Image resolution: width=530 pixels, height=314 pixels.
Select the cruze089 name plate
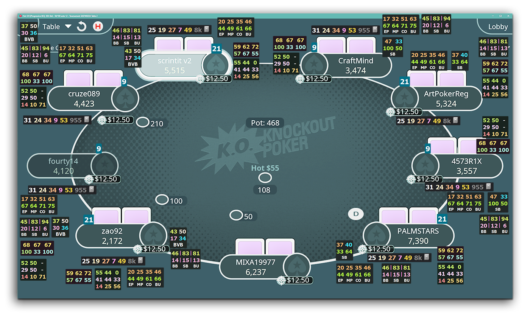pyautogui.click(x=93, y=98)
